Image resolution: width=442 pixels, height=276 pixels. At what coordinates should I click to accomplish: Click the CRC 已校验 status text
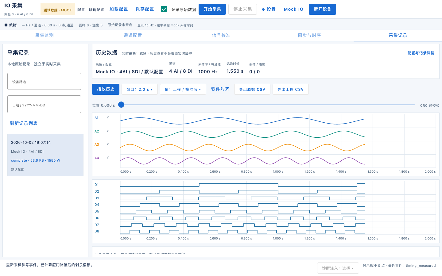tap(430, 105)
